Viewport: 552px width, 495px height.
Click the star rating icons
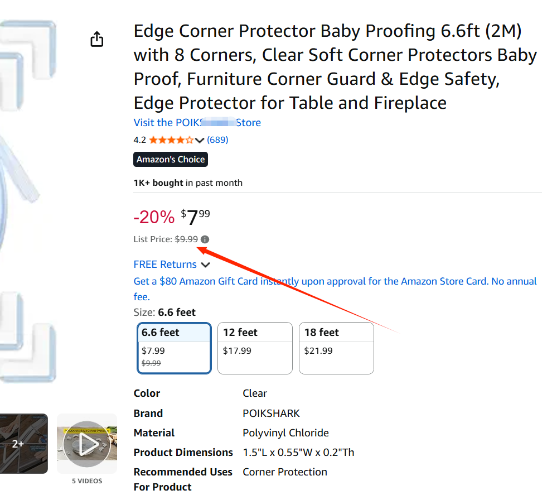point(171,140)
